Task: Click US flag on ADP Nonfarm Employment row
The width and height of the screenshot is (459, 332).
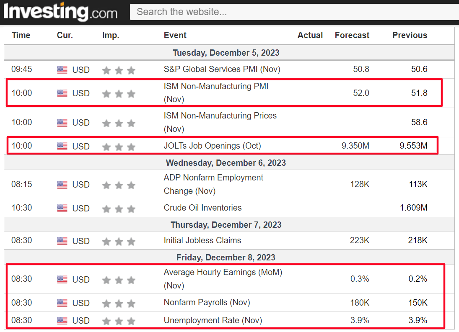Action: point(62,185)
